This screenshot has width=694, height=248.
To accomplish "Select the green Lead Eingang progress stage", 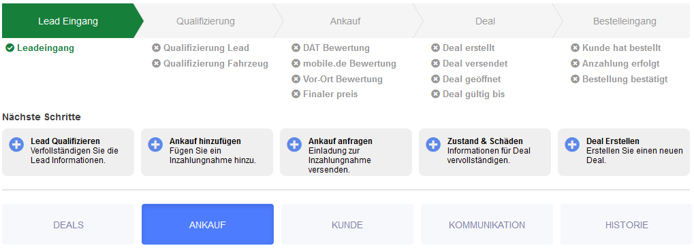I will [x=68, y=21].
